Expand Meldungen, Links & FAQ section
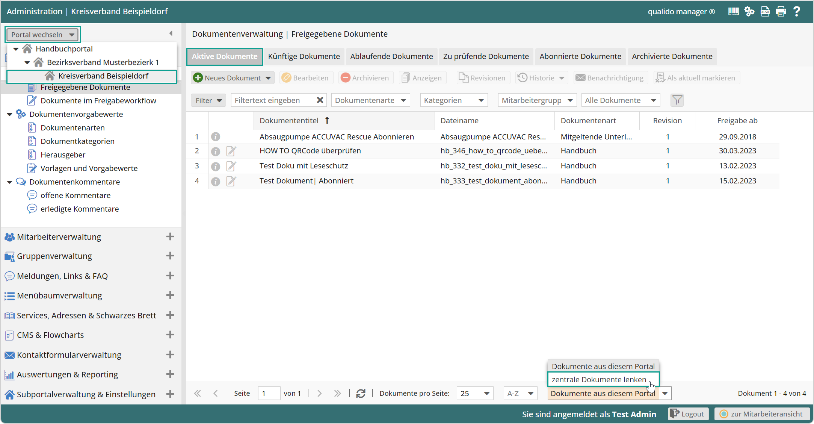The width and height of the screenshot is (814, 424). [170, 276]
